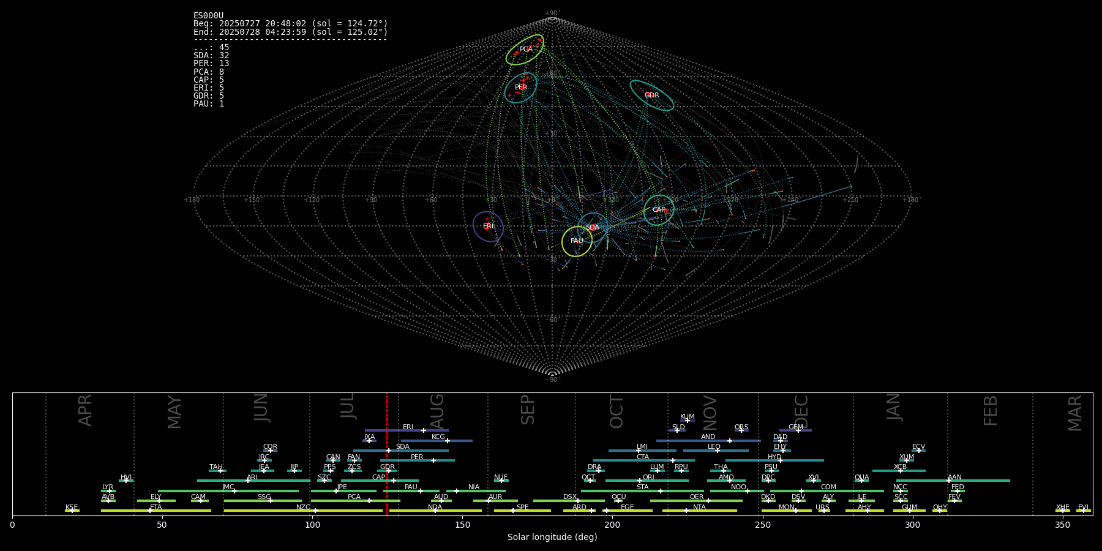Click the EVI label in the timeline

coord(1083,507)
